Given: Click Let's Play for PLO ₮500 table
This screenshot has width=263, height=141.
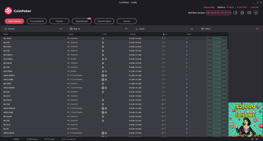Looking at the screenshot, I should [x=217, y=71].
